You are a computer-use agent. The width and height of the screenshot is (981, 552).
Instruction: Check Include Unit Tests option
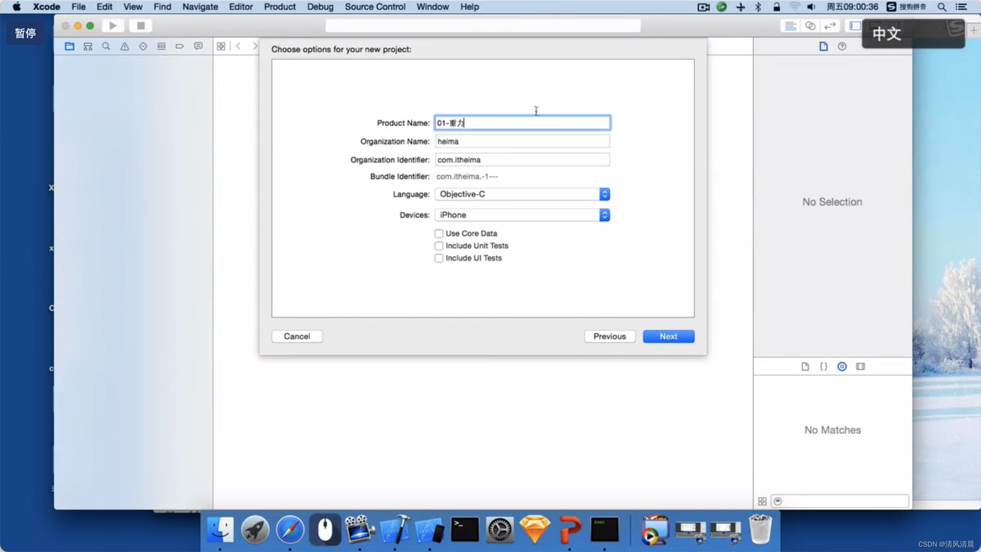(x=439, y=246)
